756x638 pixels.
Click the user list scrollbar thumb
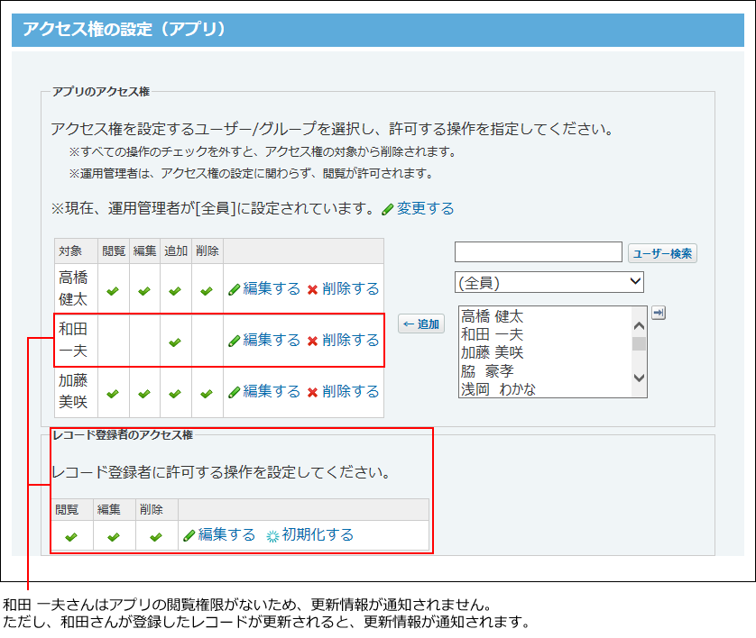click(639, 344)
